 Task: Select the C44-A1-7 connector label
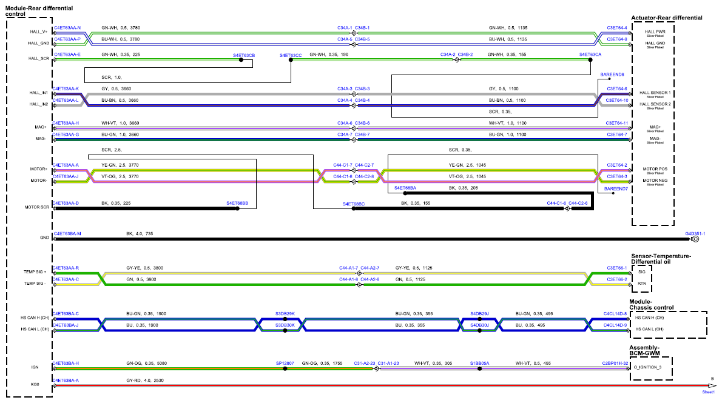click(x=349, y=268)
